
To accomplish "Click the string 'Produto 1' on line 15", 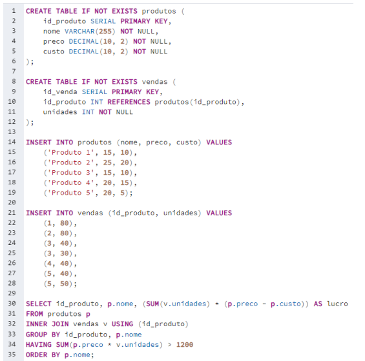I will click(71, 152).
